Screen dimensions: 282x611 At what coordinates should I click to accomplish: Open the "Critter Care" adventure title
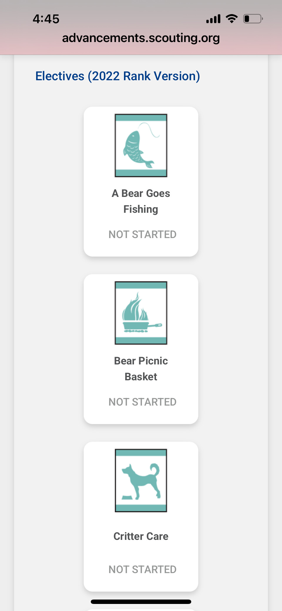coord(141,536)
